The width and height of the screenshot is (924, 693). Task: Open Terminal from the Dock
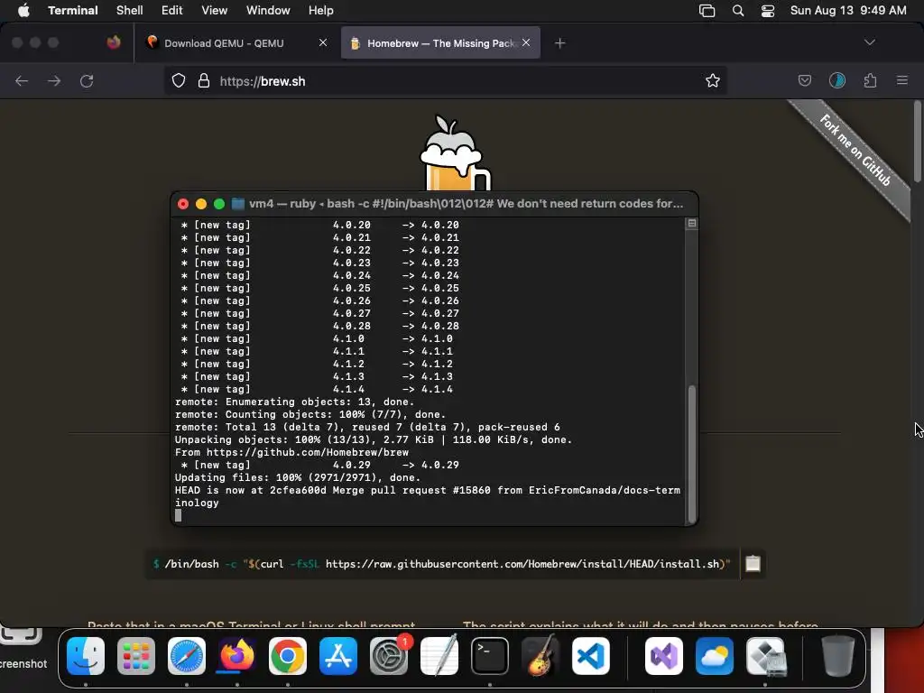[x=490, y=656]
